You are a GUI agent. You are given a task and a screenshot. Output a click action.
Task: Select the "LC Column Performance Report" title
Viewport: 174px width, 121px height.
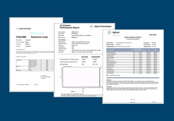click(x=69, y=27)
